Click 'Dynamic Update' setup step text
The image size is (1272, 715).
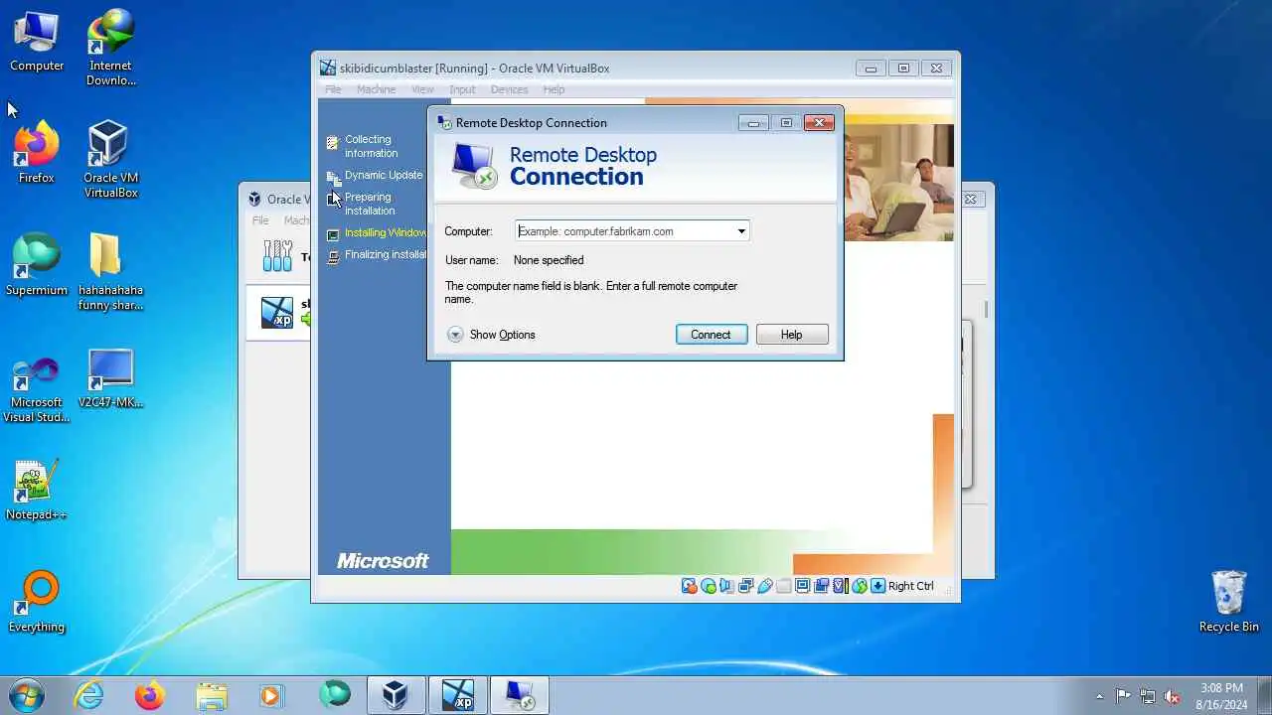pyautogui.click(x=384, y=175)
